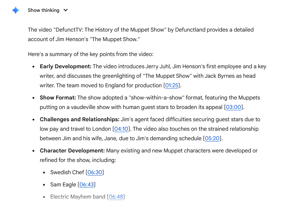This screenshot has height=201, width=294.
Task: Click the "Here's a summary" sentence
Action: click(x=90, y=54)
